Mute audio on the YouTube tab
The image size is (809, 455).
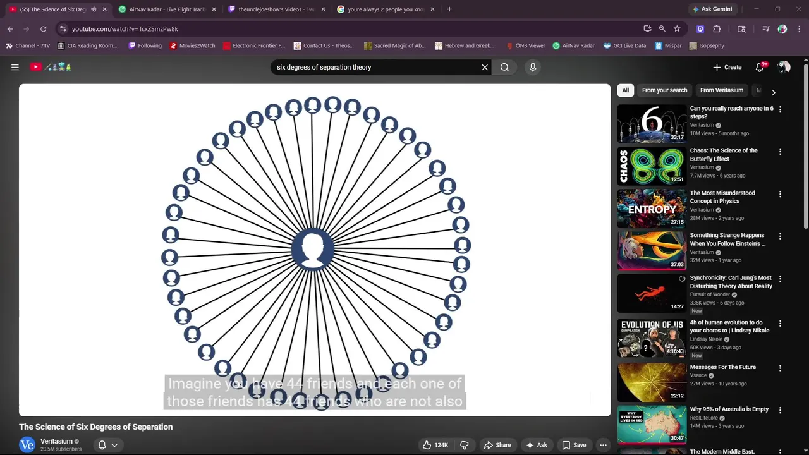(x=94, y=9)
